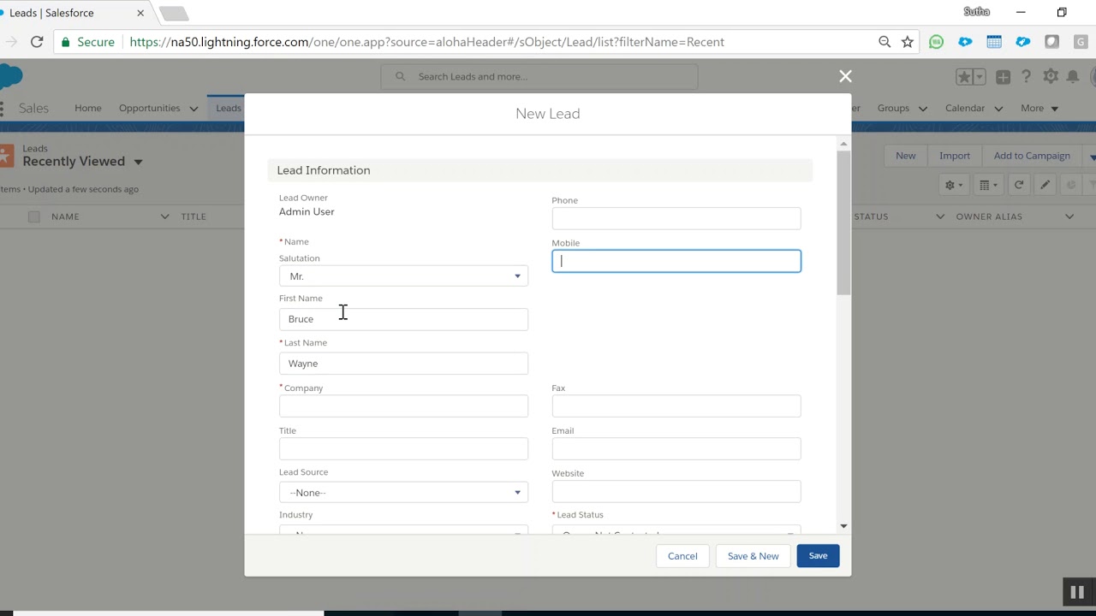Click into the Website field

[676, 492]
